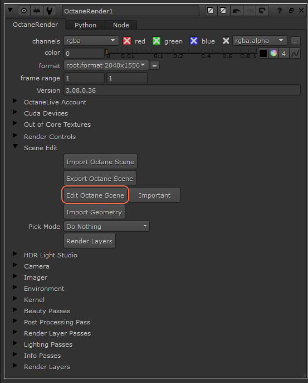
Task: Expand the Out of Core Textures group
Action: click(15, 123)
